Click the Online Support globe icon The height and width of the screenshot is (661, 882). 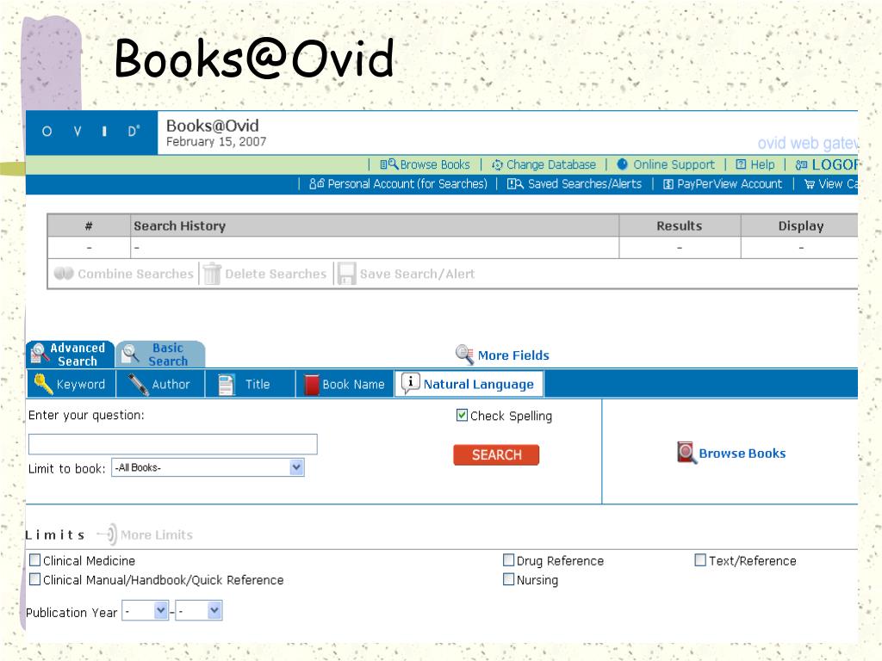click(x=622, y=164)
